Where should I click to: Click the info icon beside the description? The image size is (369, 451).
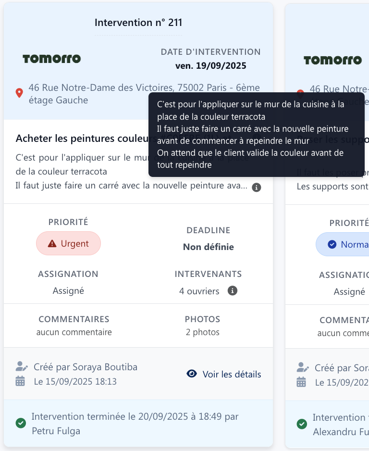pyautogui.click(x=257, y=188)
